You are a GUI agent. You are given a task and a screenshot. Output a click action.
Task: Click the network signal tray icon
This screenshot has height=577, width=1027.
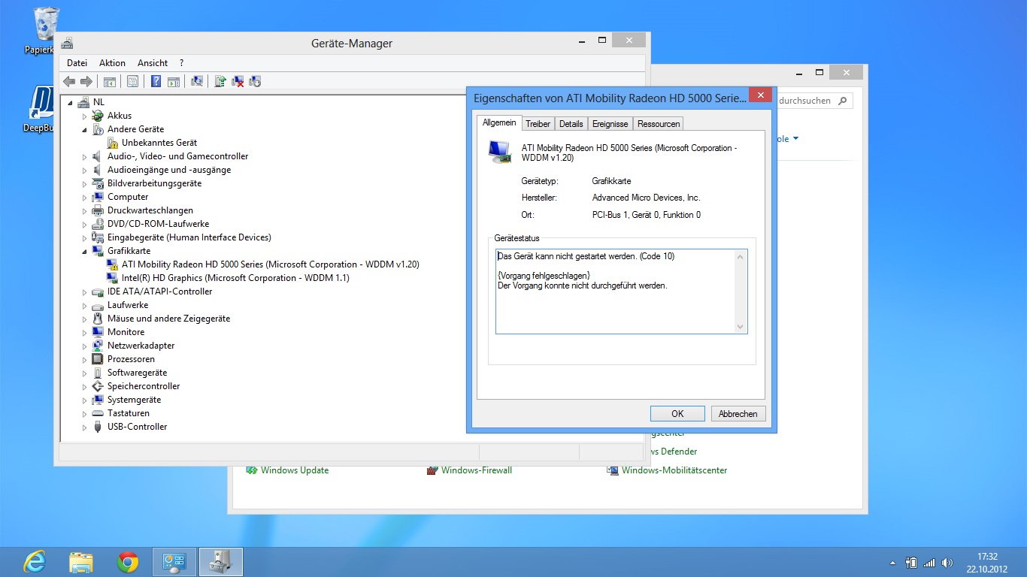929,562
